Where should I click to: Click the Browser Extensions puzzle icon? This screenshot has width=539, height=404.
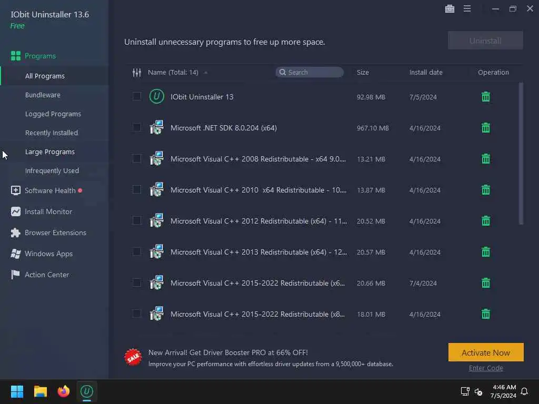(x=15, y=233)
